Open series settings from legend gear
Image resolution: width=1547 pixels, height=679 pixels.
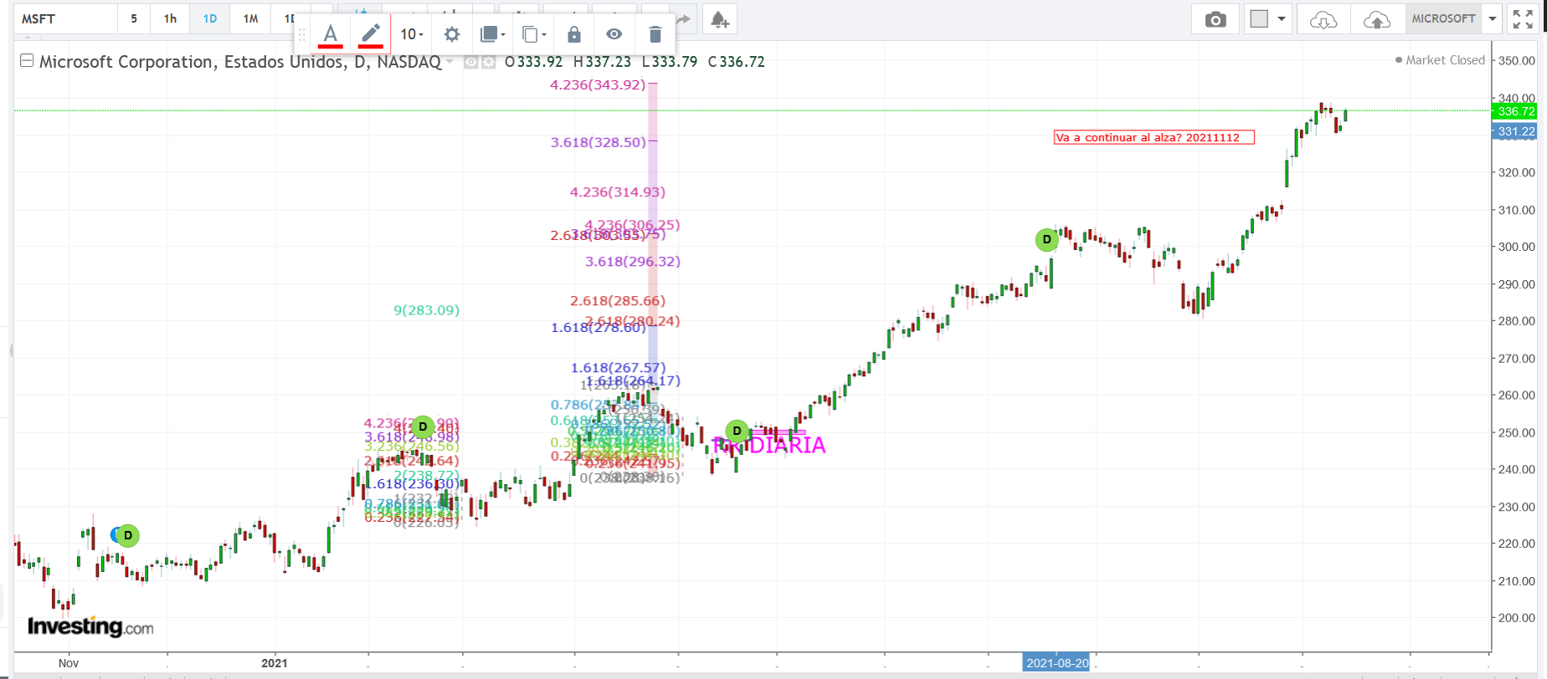pyautogui.click(x=488, y=62)
